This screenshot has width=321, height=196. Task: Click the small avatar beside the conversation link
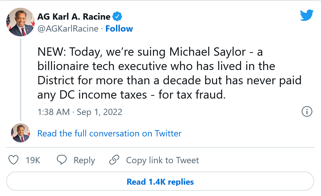point(21,133)
